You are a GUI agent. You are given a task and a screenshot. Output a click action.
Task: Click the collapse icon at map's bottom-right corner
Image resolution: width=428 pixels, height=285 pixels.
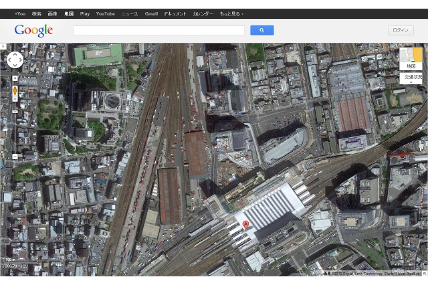tap(425, 273)
